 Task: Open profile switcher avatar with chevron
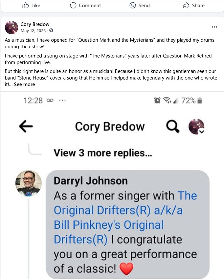(x=196, y=127)
